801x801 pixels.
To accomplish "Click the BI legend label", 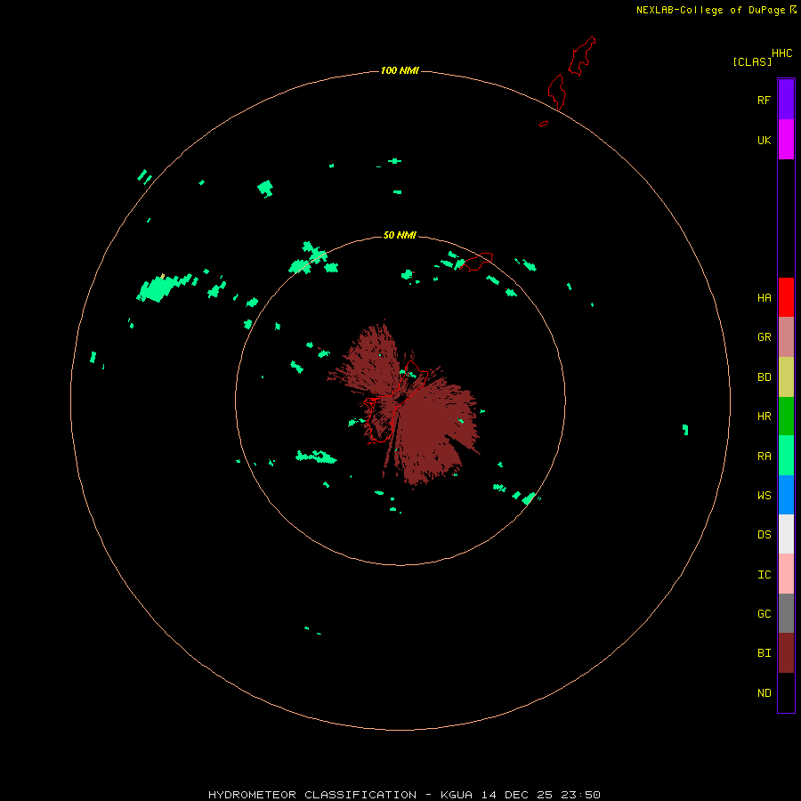I will pos(764,653).
